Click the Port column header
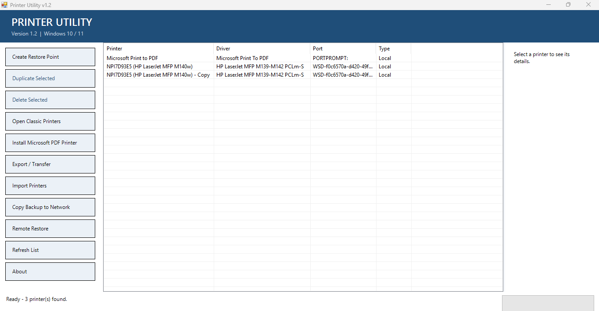This screenshot has width=599, height=311. 343,49
